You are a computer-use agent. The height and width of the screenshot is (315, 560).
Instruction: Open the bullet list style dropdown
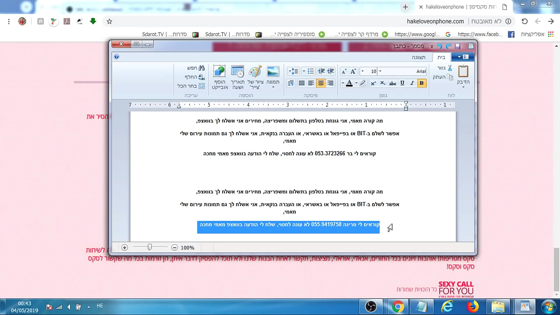304,71
